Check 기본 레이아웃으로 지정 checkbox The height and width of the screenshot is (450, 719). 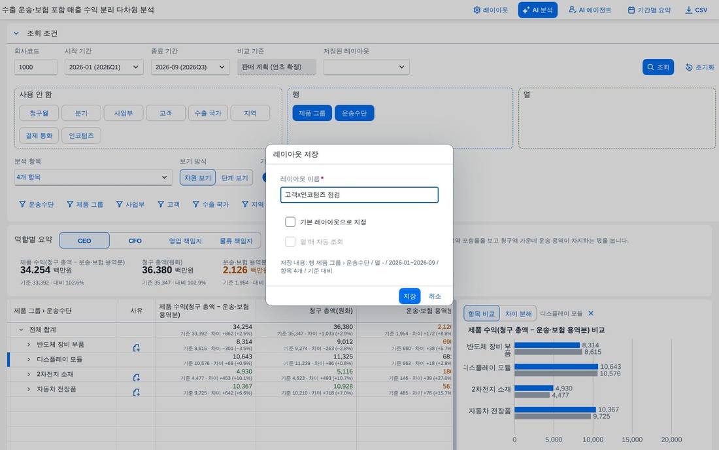pyautogui.click(x=290, y=222)
